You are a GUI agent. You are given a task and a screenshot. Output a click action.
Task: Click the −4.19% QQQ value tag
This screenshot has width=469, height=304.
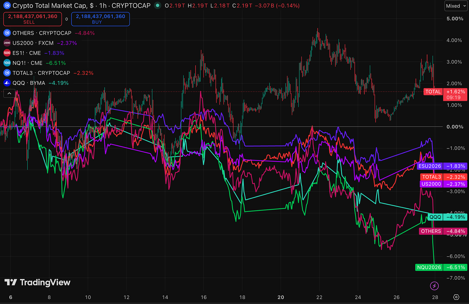coord(455,217)
